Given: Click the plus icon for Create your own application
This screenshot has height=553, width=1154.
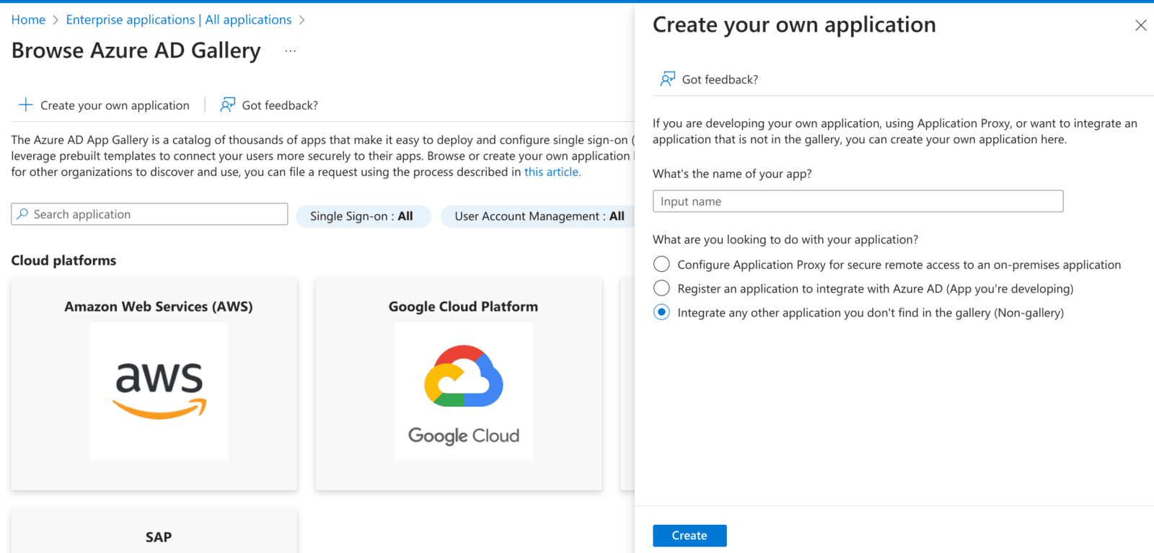Looking at the screenshot, I should point(25,105).
